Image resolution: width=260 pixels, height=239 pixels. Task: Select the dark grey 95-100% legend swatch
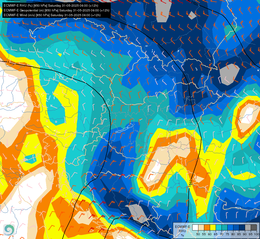tap(254, 227)
